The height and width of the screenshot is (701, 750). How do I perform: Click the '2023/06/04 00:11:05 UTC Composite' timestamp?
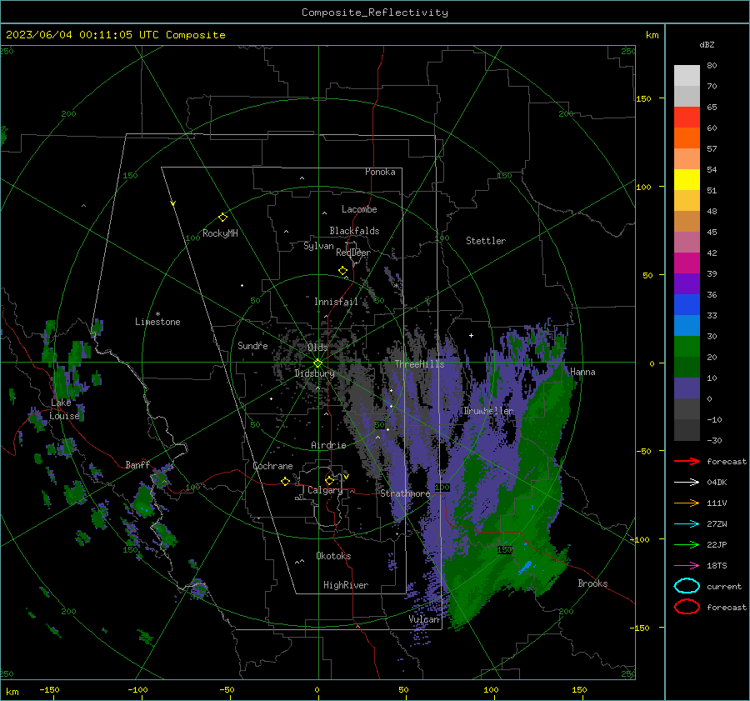click(116, 35)
